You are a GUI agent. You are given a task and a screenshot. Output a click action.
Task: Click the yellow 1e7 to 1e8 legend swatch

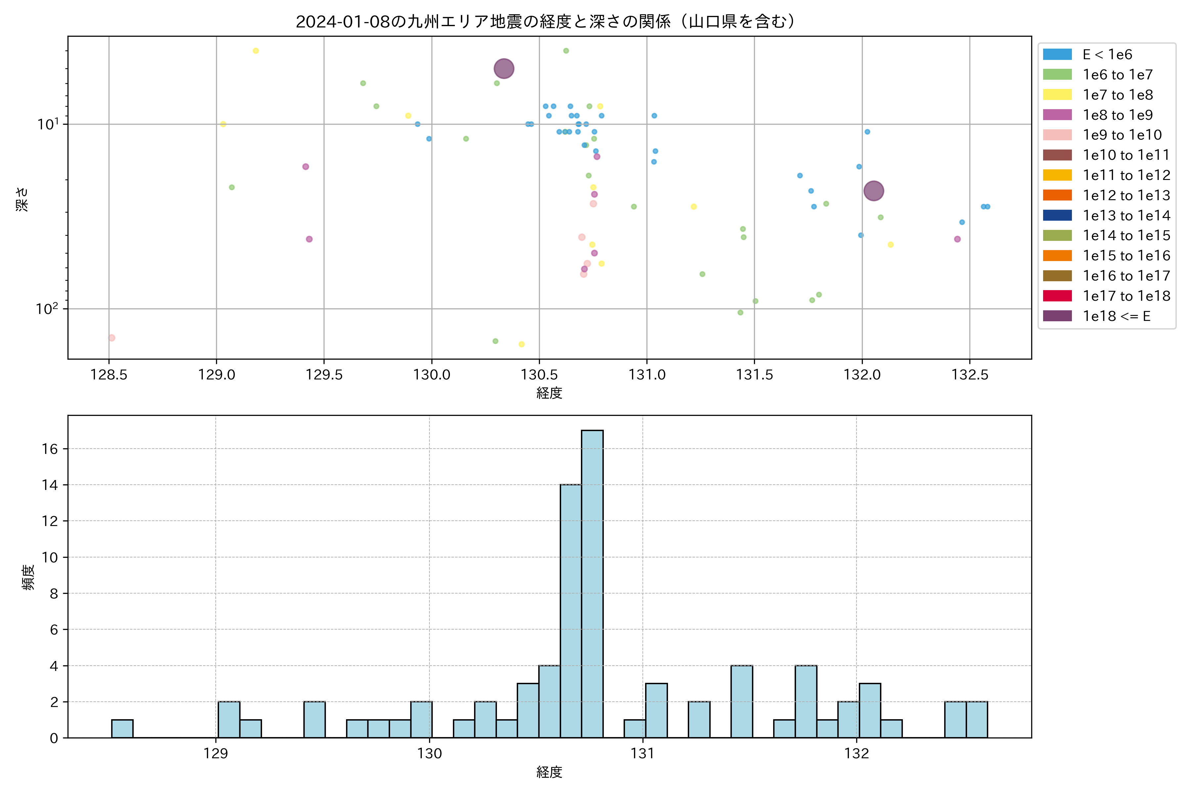(x=1057, y=95)
